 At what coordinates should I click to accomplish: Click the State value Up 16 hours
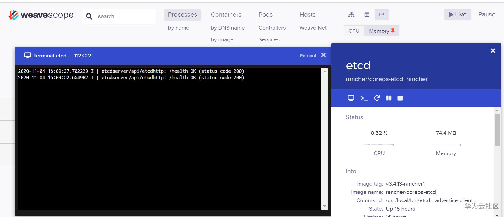point(400,209)
